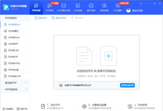Switch to the 特色转换 tab
Screen dimensions: 163x111
tap(104, 7)
